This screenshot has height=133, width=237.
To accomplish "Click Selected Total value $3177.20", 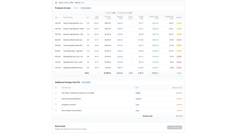I will point(179,116).
